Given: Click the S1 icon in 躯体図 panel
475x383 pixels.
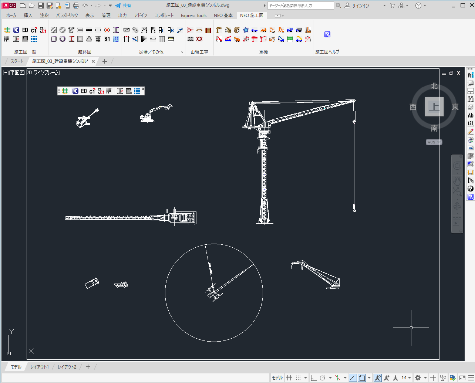Looking at the screenshot, I should (x=107, y=39).
